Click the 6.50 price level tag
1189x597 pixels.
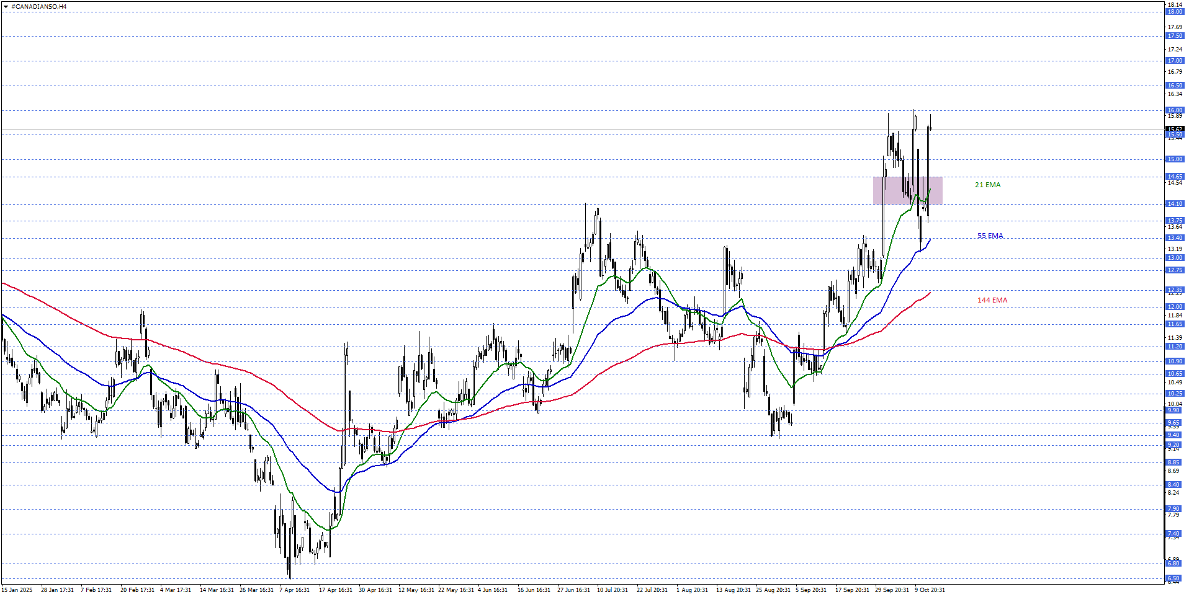point(1174,578)
